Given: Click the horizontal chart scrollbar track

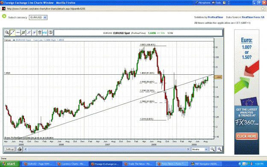Looking at the screenshot, I should [107, 149].
